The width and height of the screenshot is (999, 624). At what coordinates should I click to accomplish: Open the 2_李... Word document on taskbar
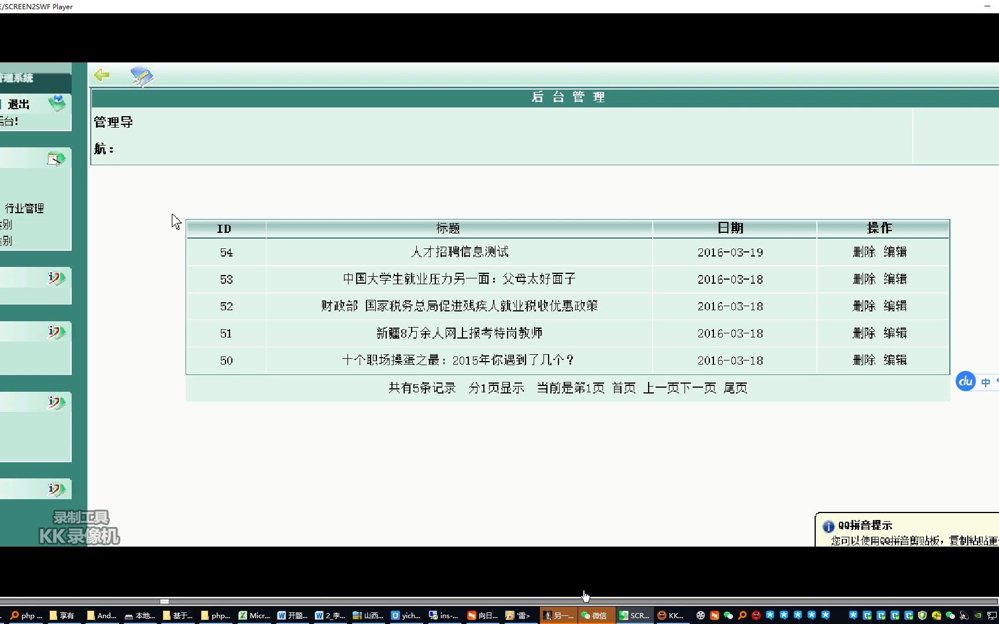click(x=331, y=615)
